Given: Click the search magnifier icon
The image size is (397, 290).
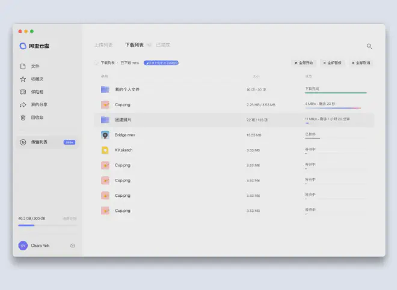Looking at the screenshot, I should [369, 46].
